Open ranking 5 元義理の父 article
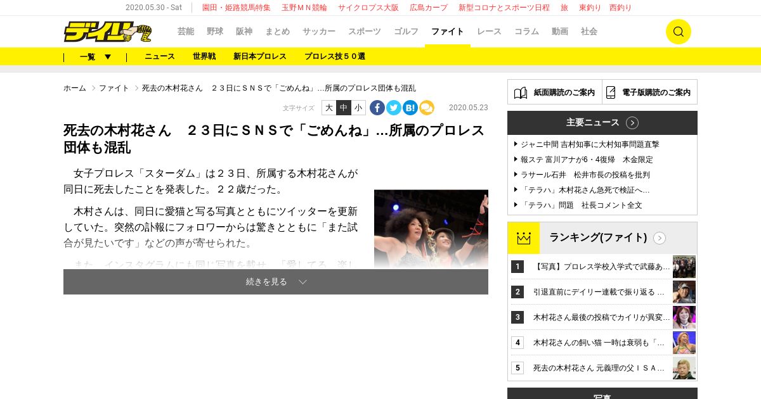761x399 pixels. [x=599, y=368]
